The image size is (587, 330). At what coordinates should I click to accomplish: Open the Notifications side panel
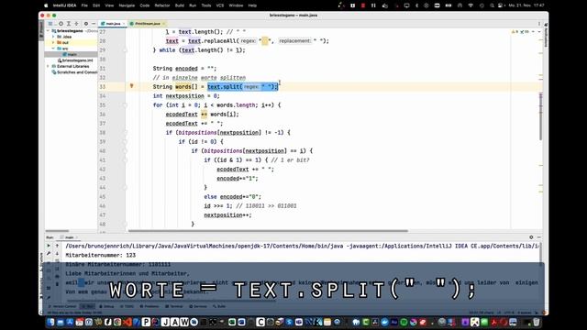click(546, 36)
